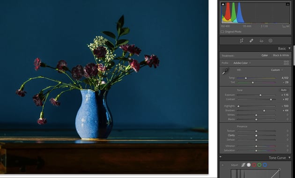
Task: Choose the Red channel curve circle
Action: (254, 165)
